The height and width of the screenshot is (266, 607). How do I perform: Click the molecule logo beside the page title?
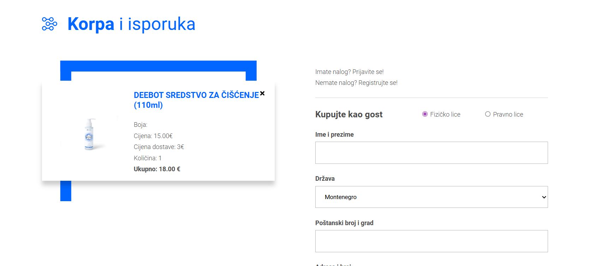(49, 24)
